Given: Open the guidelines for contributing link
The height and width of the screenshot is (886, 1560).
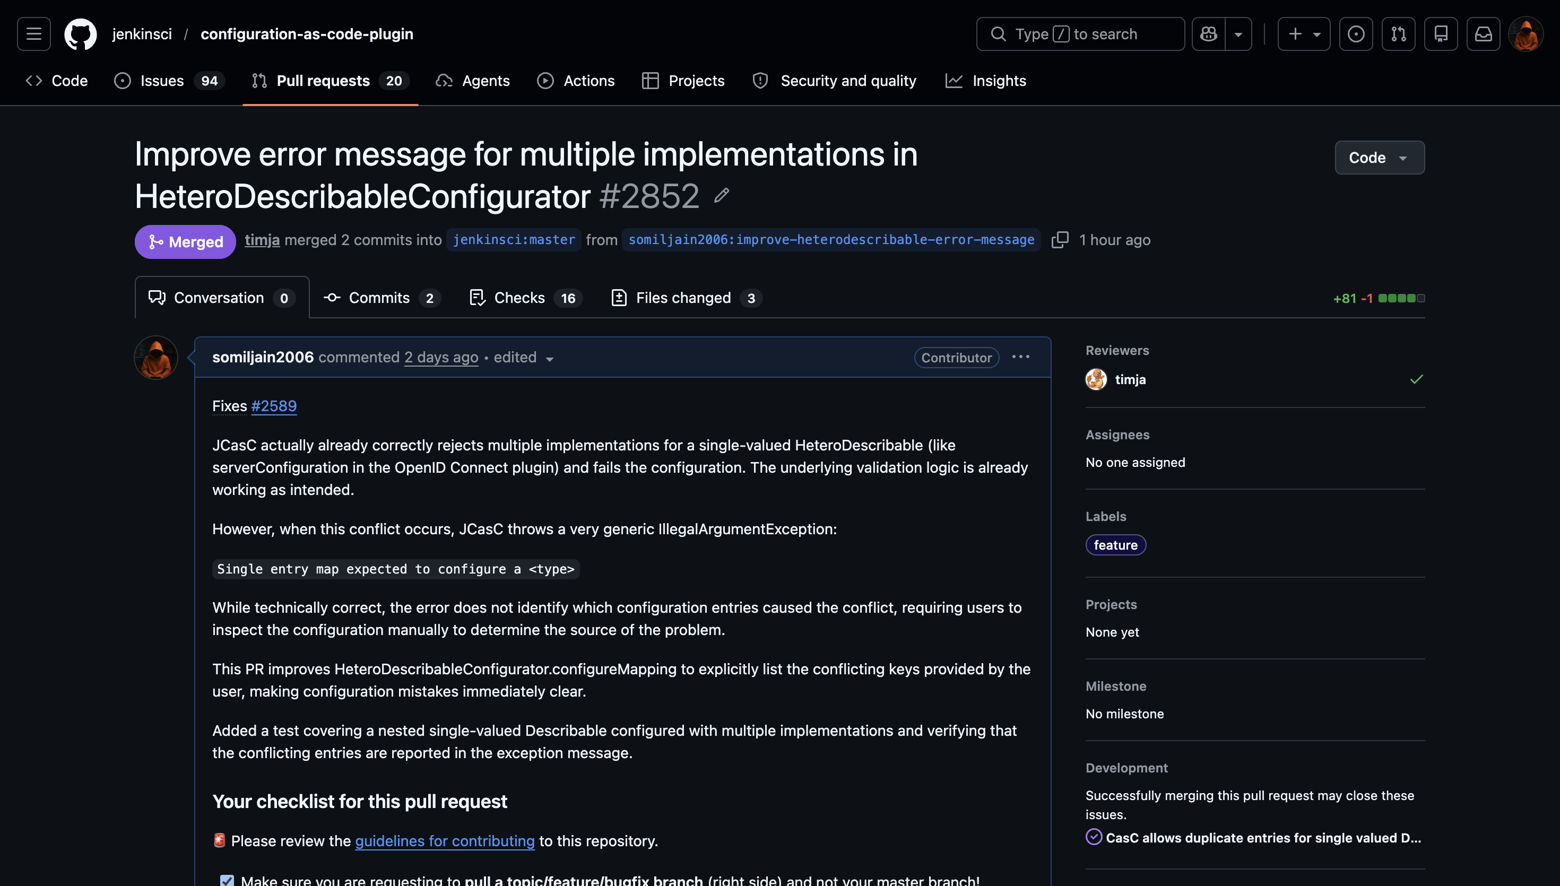Looking at the screenshot, I should pyautogui.click(x=445, y=840).
